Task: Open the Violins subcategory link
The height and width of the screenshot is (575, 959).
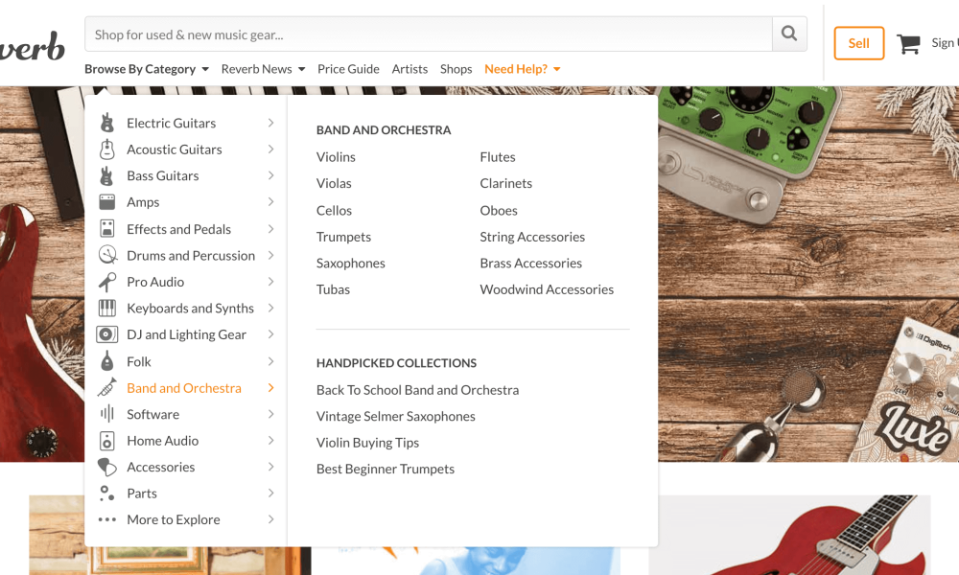Action: [336, 157]
